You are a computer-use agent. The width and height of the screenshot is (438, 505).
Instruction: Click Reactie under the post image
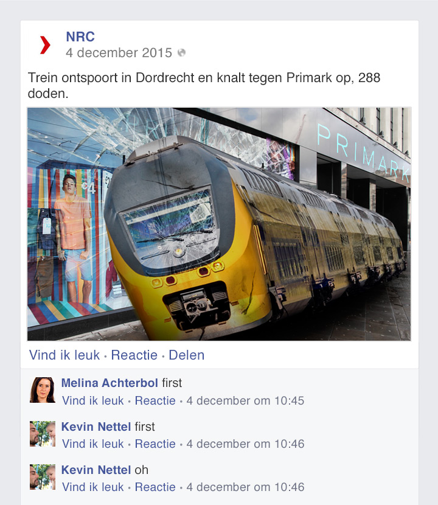tap(134, 355)
